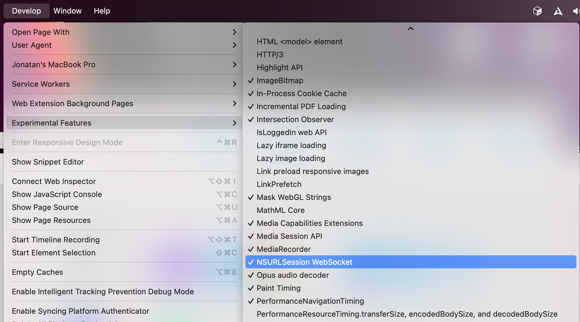580x322 pixels.
Task: Open the Window menu
Action: [67, 11]
